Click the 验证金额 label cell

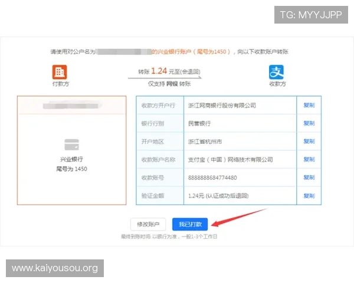coord(160,196)
